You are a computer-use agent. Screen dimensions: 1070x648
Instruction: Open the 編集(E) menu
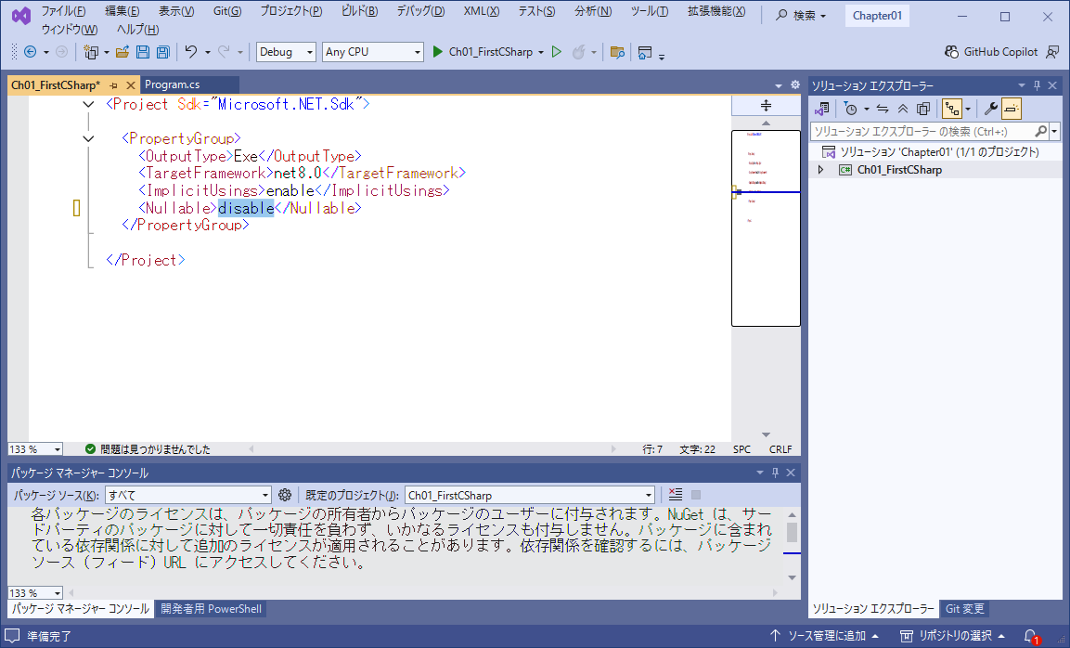pos(122,11)
